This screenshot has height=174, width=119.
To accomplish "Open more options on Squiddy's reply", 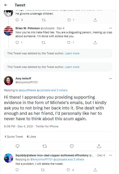I will tap(111, 155).
